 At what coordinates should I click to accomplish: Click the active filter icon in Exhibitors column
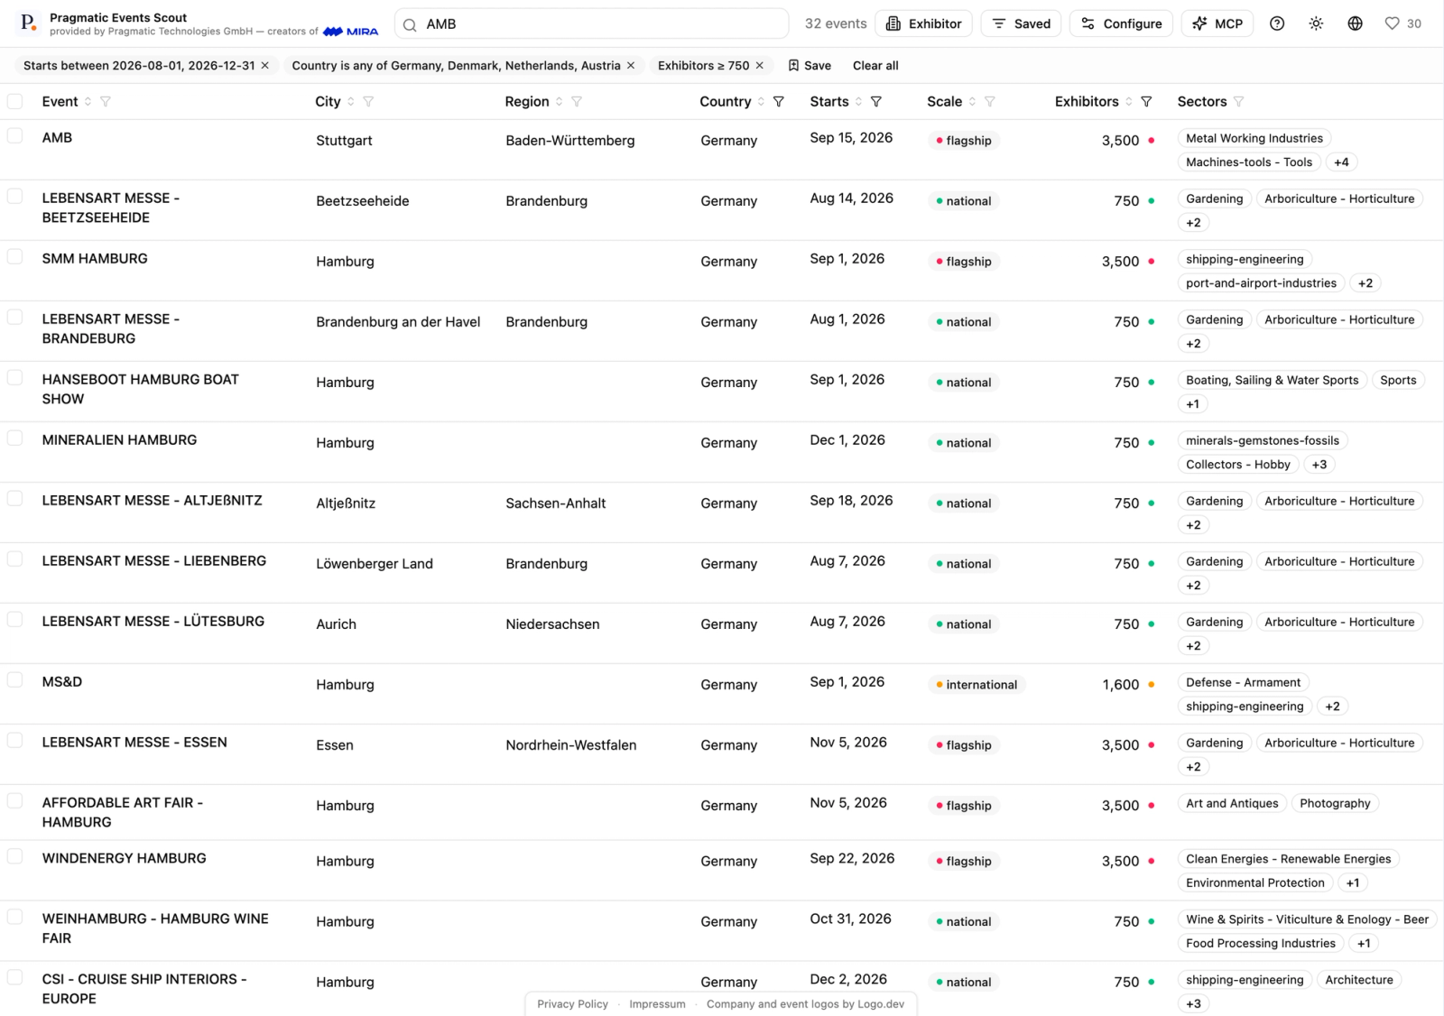pos(1146,102)
